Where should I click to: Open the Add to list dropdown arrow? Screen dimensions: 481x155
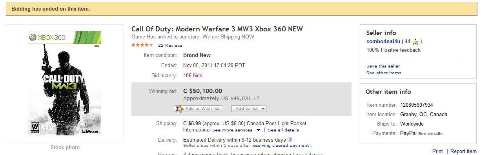(x=263, y=109)
